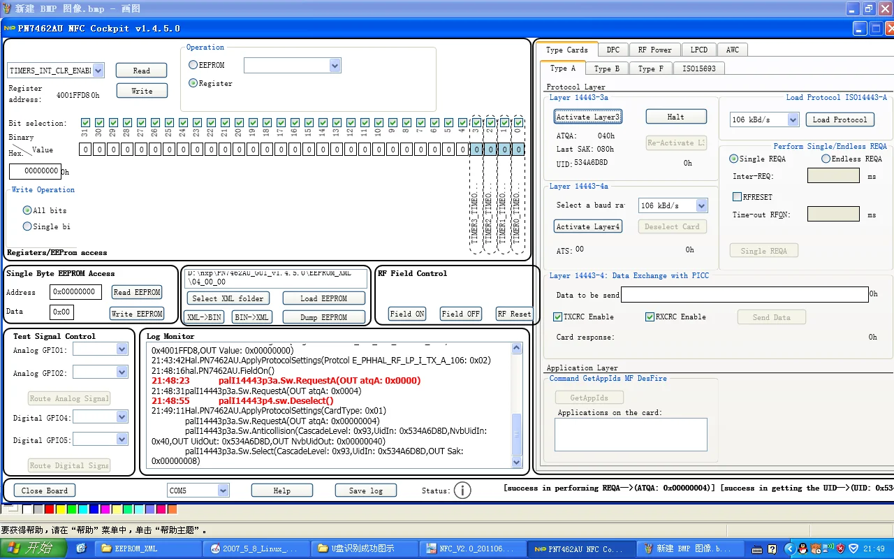Open Analog GPIO1 dropdown
The height and width of the screenshot is (559, 894).
pyautogui.click(x=122, y=349)
